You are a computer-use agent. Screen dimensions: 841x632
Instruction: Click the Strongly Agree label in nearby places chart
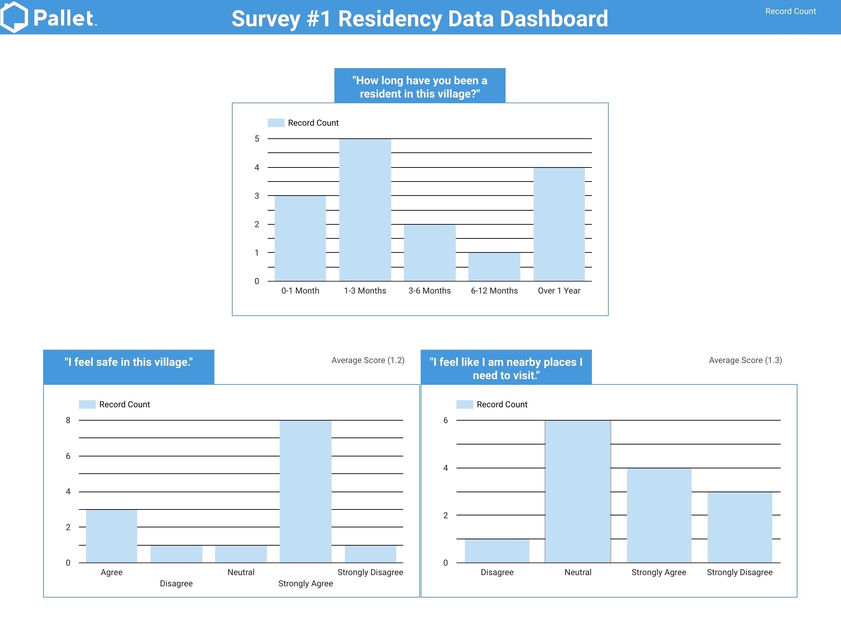659,572
